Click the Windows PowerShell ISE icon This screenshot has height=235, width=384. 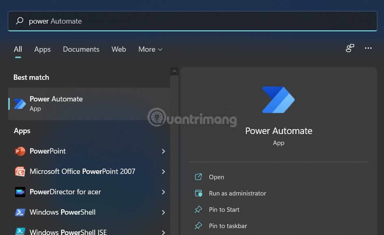pos(20,231)
